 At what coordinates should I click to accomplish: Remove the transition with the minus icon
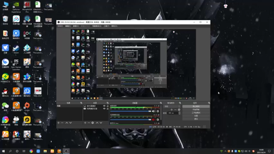click(175, 110)
